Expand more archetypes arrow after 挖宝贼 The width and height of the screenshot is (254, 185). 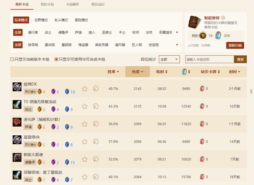177,45
